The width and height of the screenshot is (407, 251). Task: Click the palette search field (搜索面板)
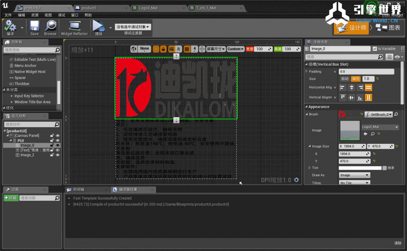point(32,50)
